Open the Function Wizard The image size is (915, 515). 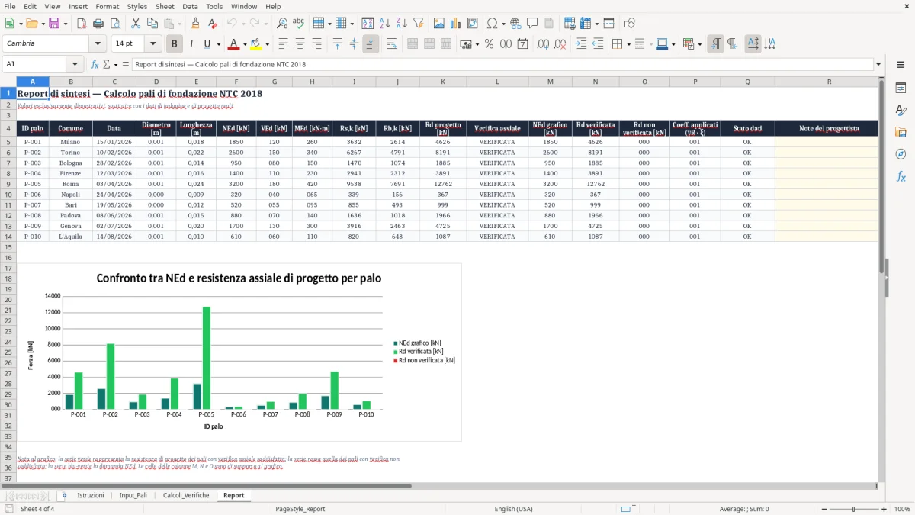point(95,64)
